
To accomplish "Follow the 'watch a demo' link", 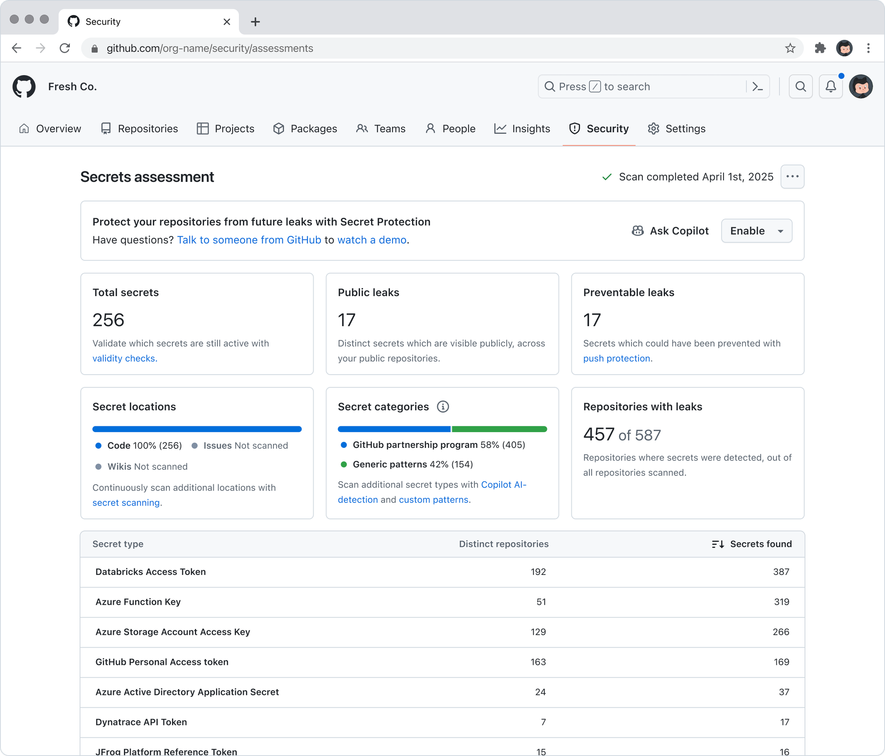I will 372,240.
